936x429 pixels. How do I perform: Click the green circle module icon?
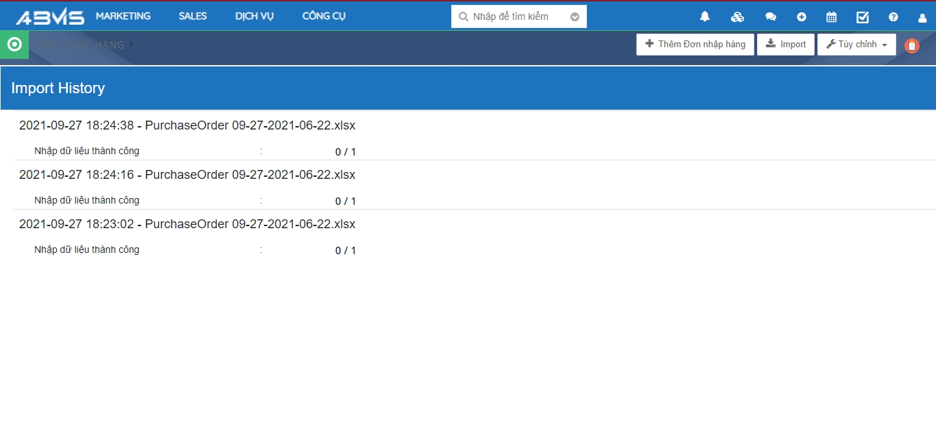click(14, 45)
